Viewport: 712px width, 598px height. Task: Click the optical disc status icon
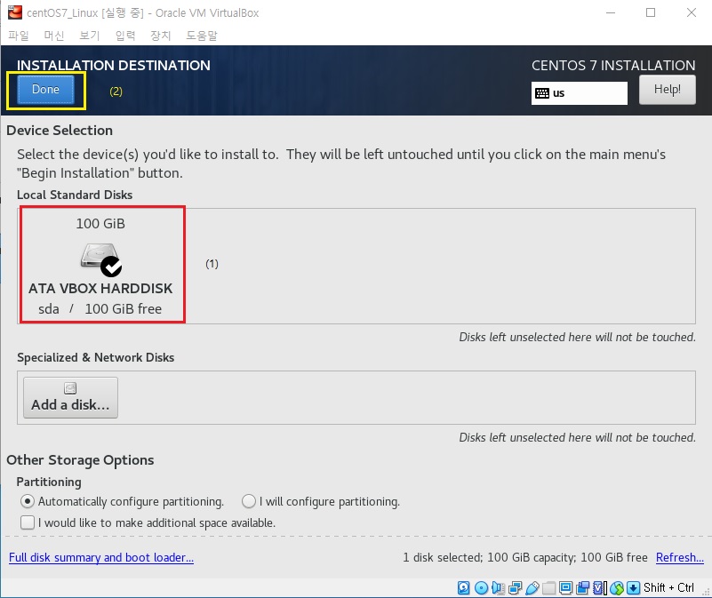(481, 587)
